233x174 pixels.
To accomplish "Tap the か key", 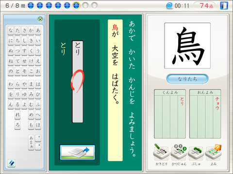I will point(31,30).
